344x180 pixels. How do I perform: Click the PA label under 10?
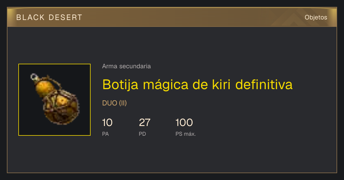(105, 134)
